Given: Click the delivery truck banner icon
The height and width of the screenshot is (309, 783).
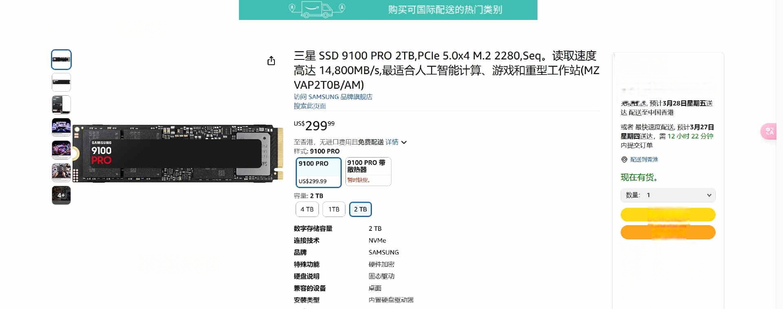Looking at the screenshot, I should pyautogui.click(x=317, y=9).
